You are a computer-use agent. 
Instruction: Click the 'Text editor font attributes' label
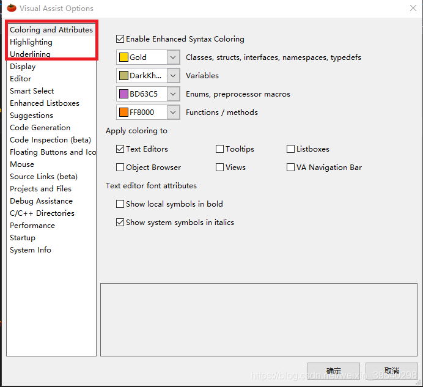tap(151, 186)
